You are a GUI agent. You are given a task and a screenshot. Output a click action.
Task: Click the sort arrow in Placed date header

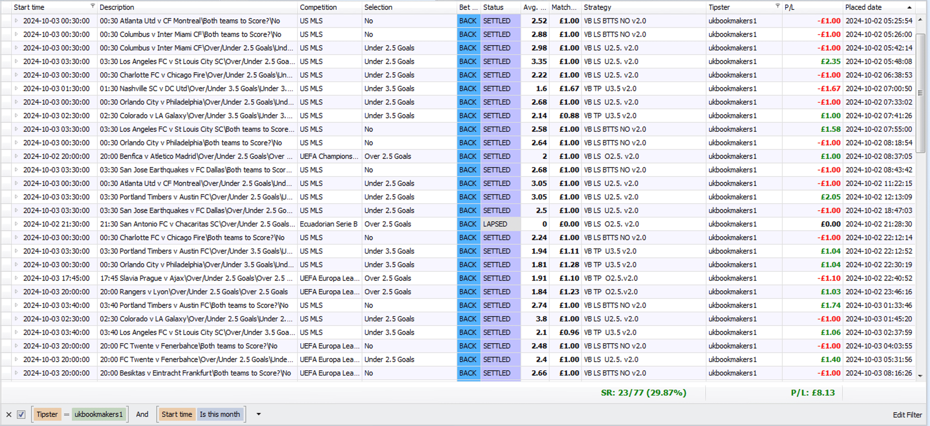909,8
